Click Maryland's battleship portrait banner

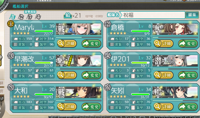click(79, 29)
